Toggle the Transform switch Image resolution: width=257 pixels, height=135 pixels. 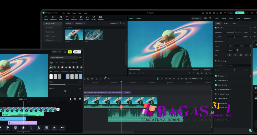(216, 28)
